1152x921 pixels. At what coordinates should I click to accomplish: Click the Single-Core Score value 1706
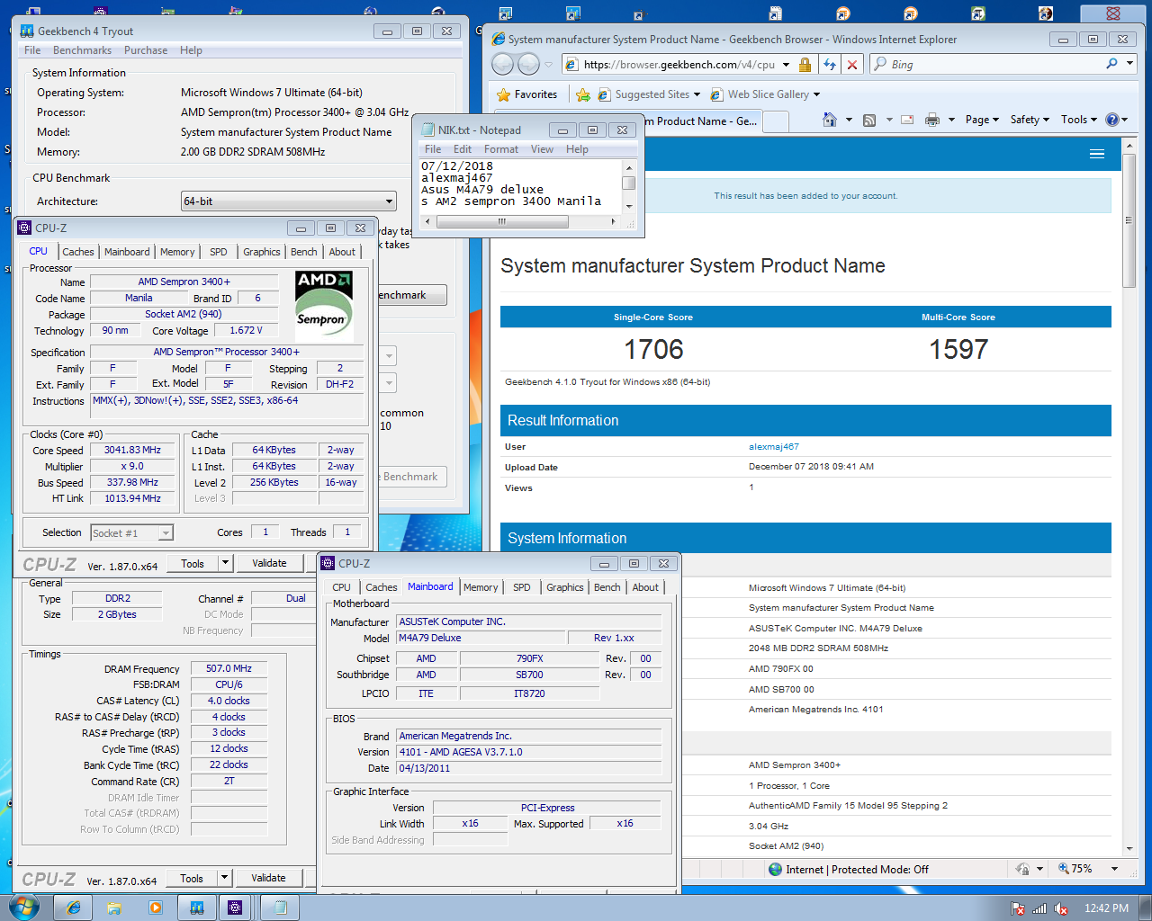point(653,349)
